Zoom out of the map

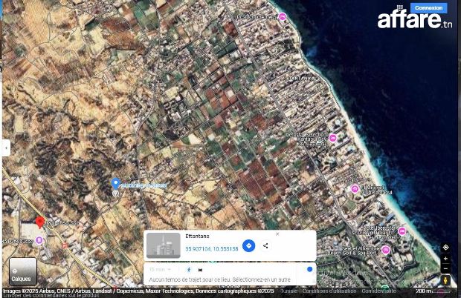[x=445, y=268]
